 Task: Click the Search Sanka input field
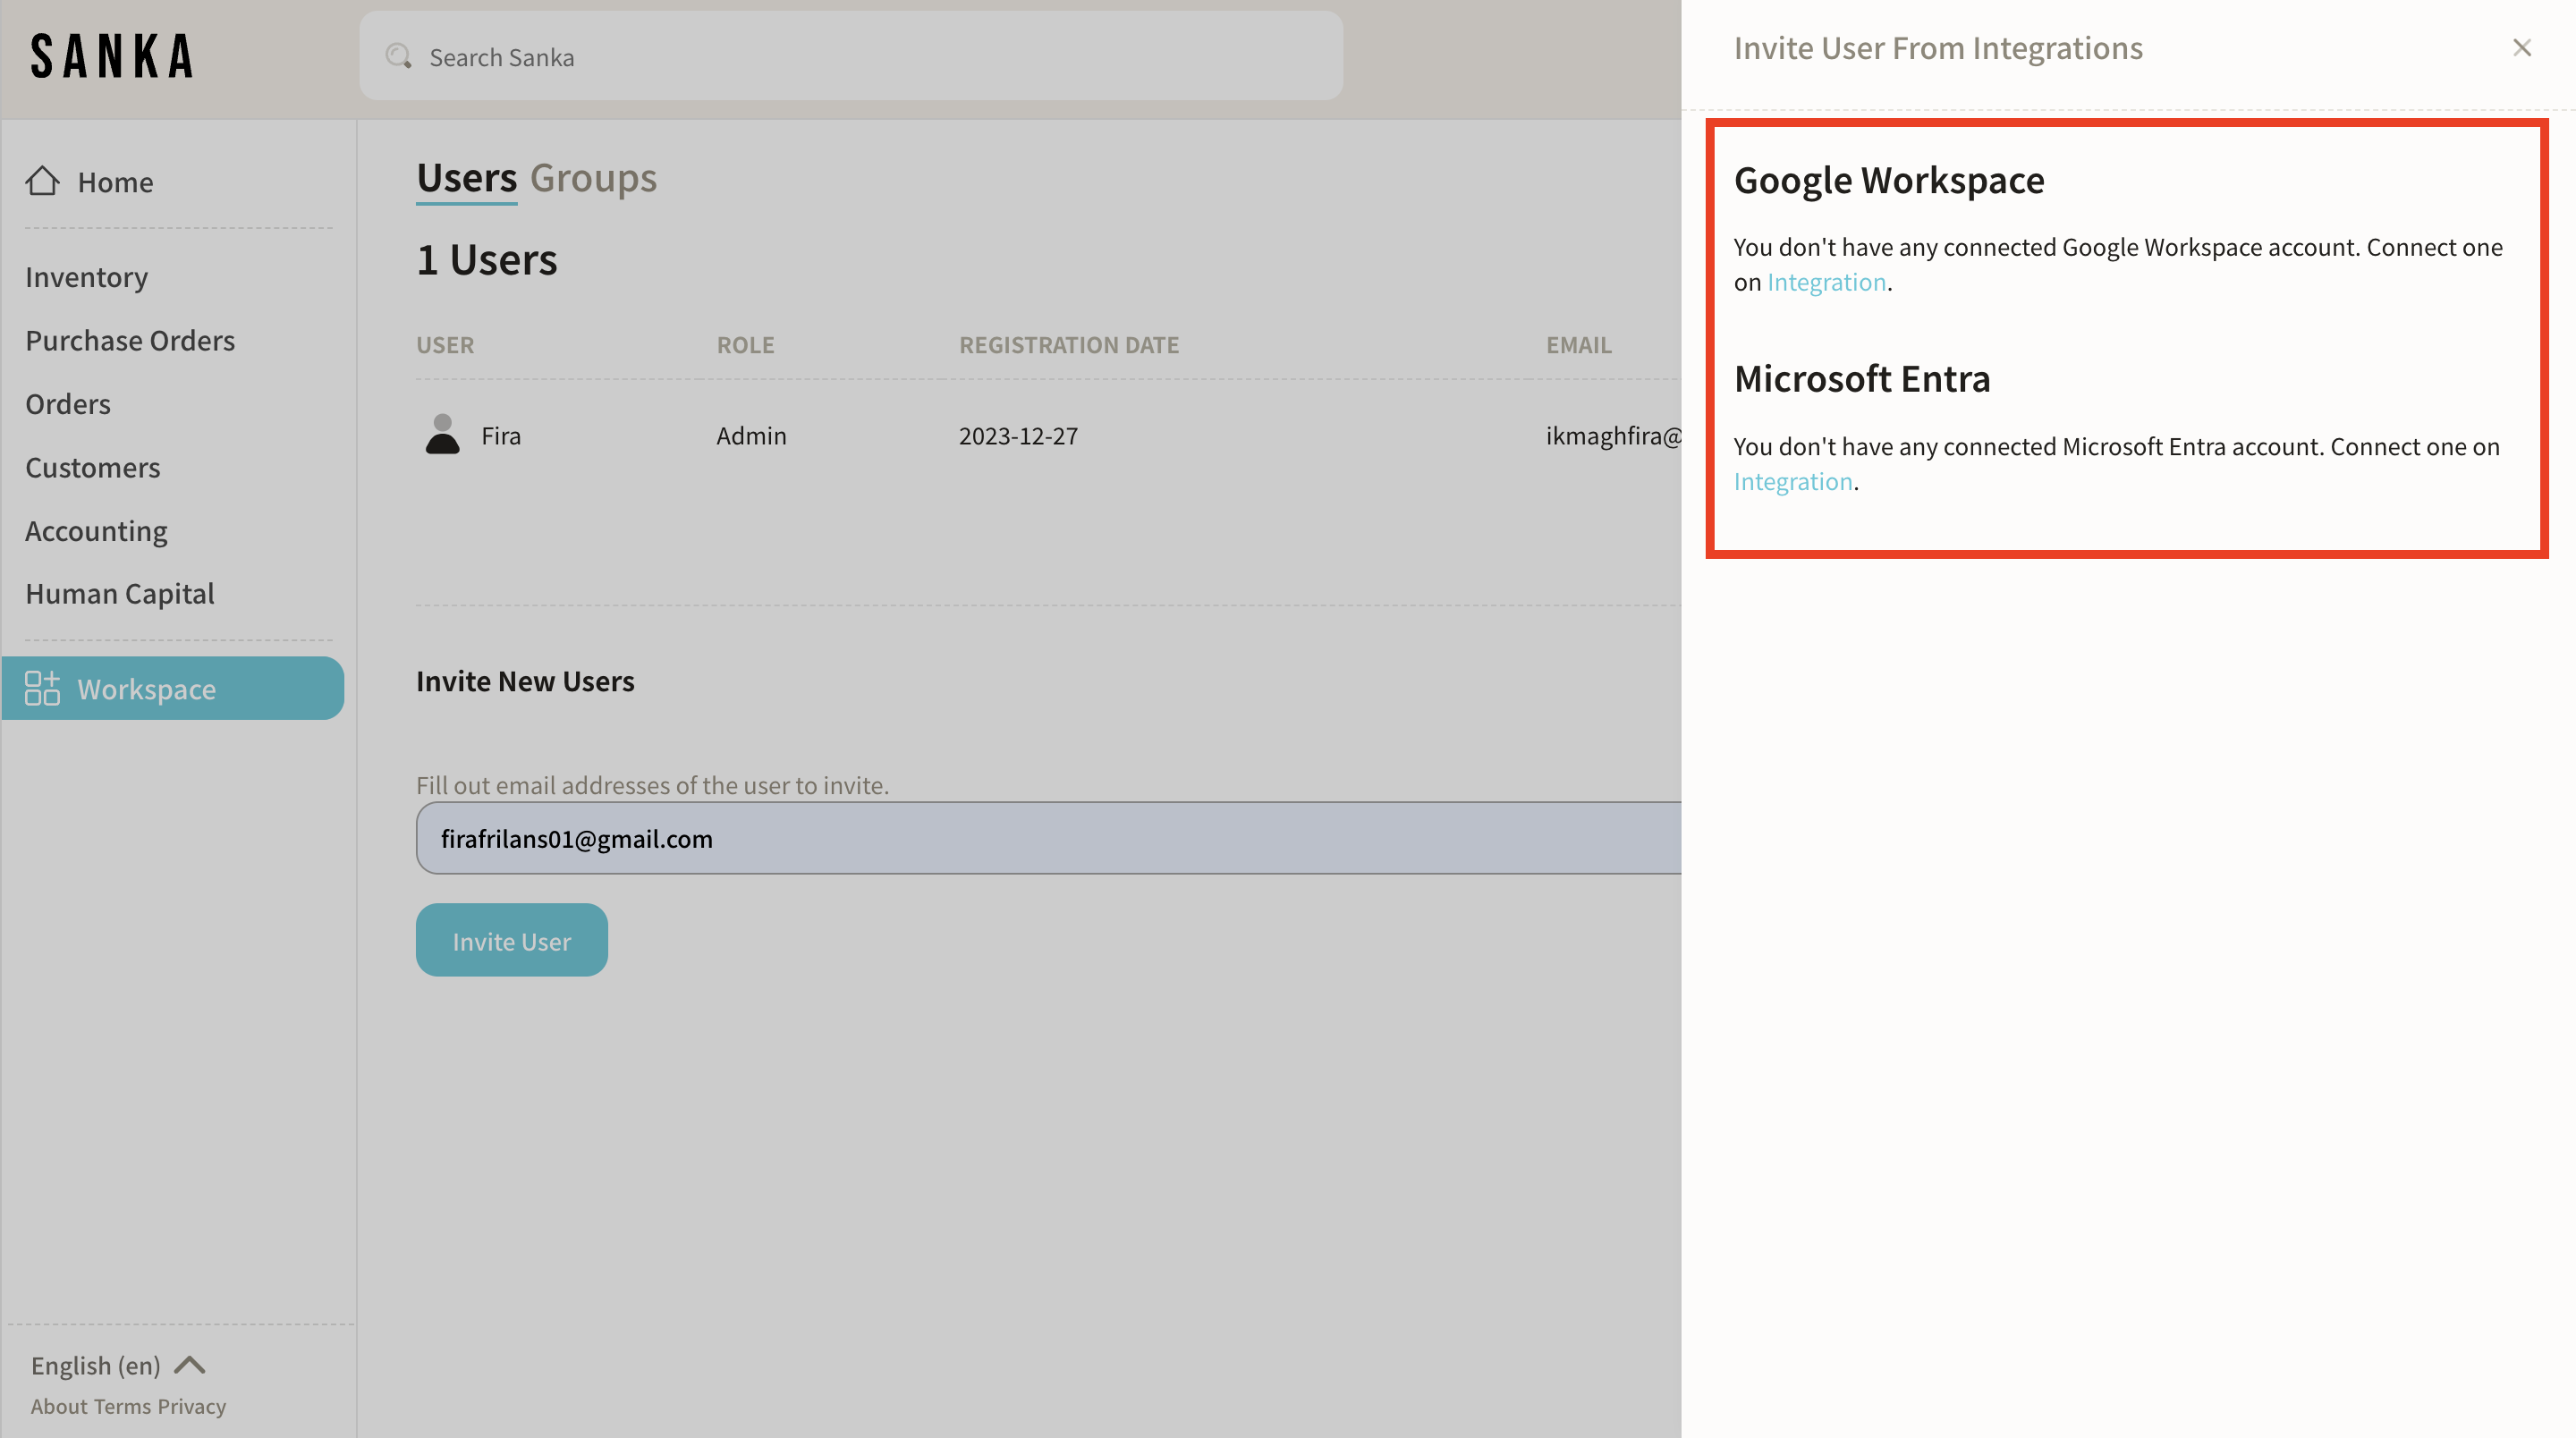(x=870, y=57)
